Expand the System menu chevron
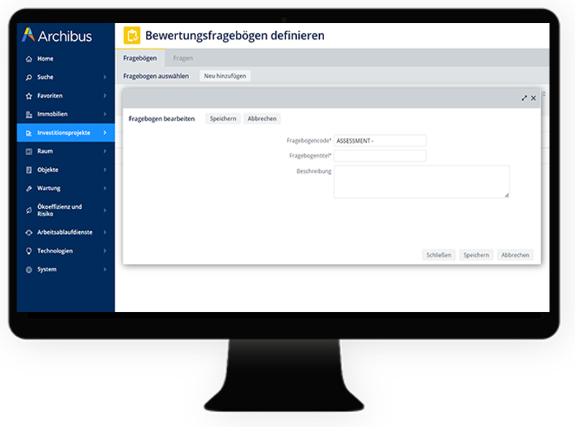The height and width of the screenshot is (427, 575). 105,269
